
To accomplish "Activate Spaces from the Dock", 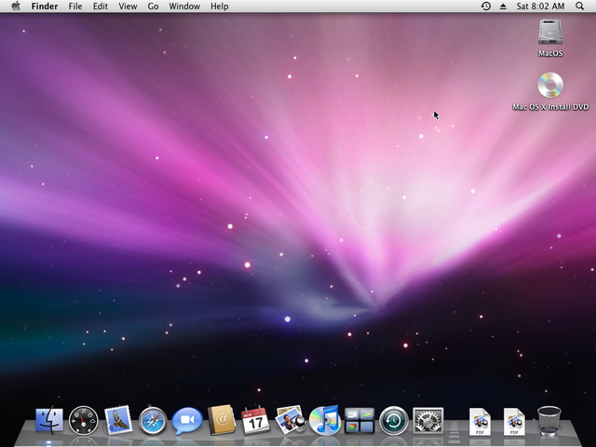I will (x=359, y=420).
